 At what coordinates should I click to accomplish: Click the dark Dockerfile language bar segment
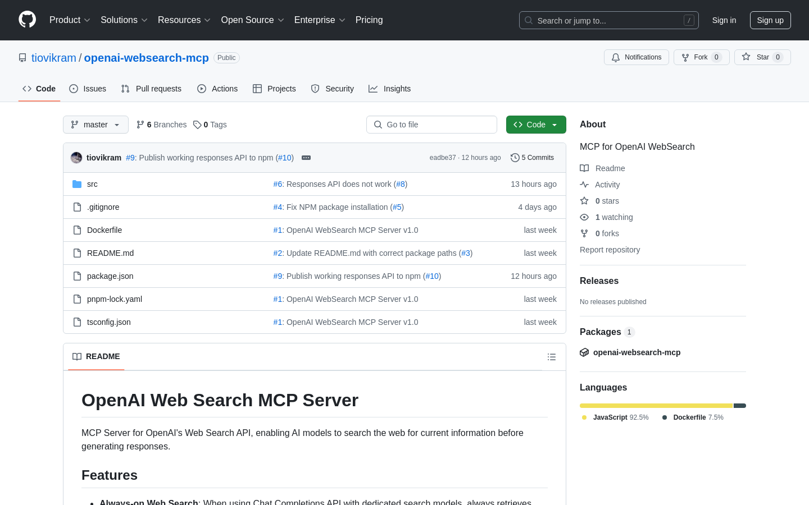tap(740, 406)
